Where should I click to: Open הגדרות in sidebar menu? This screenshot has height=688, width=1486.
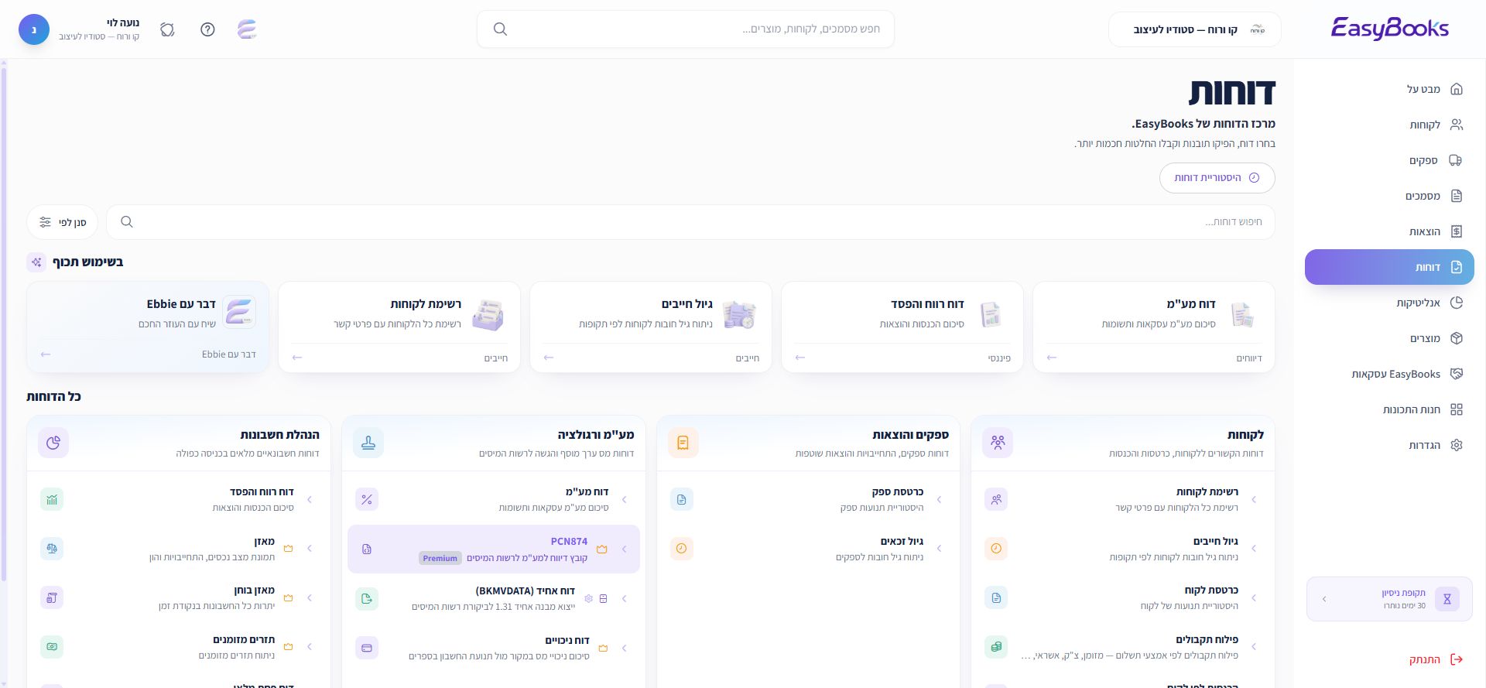1389,445
